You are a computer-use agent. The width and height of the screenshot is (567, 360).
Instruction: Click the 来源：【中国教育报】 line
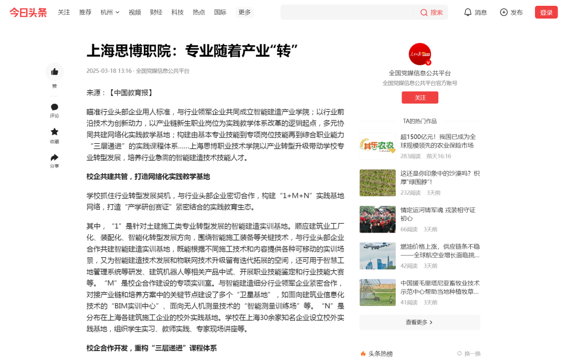121,93
